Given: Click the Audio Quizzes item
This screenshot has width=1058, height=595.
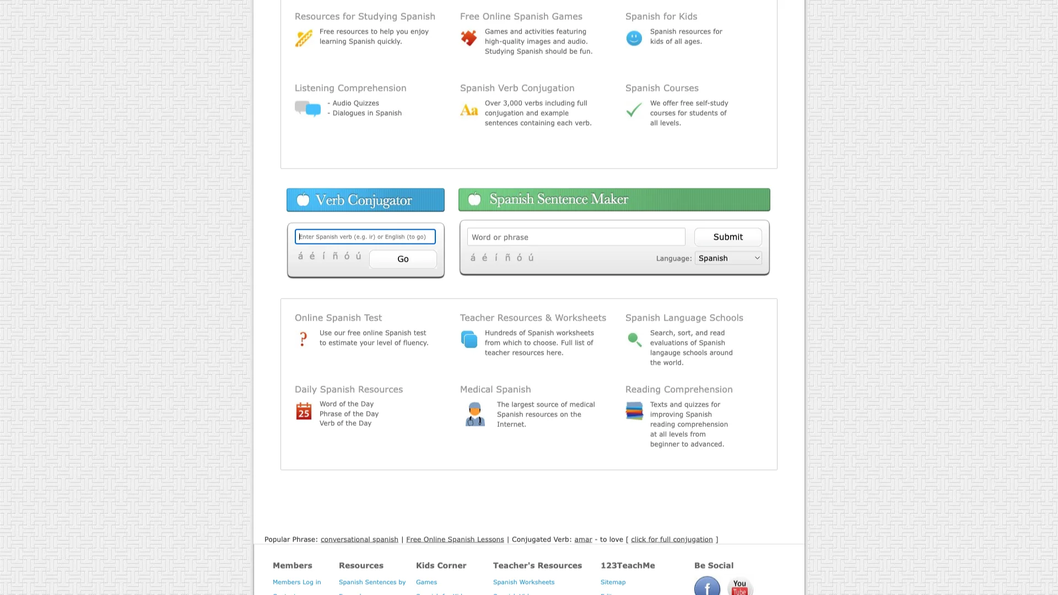Looking at the screenshot, I should pos(355,103).
